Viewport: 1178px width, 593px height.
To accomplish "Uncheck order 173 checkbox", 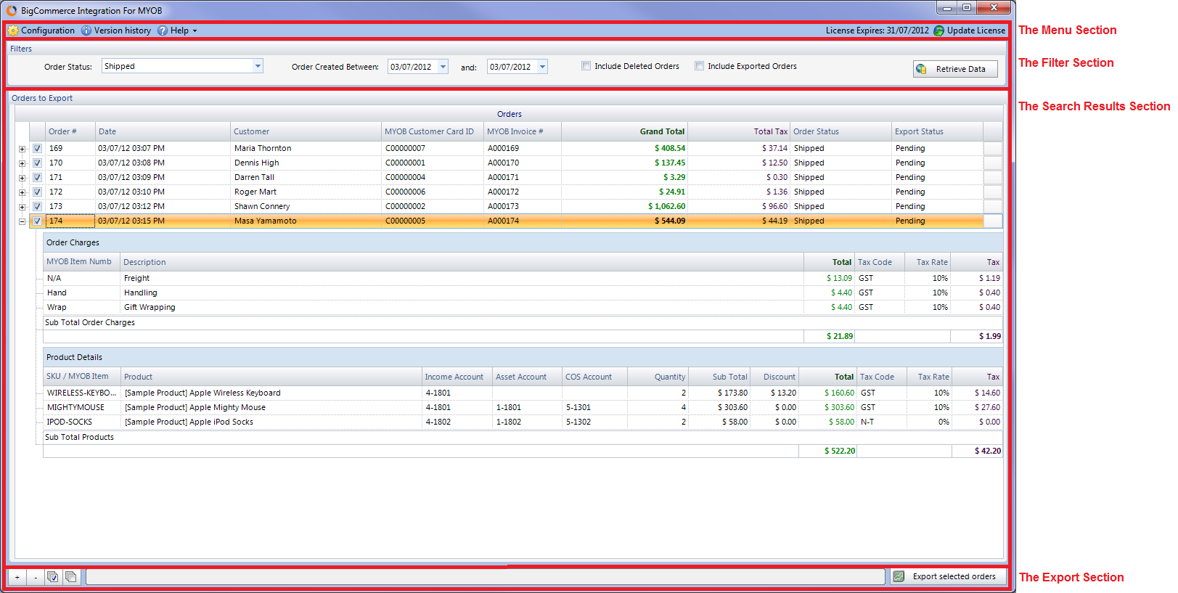I will [x=37, y=206].
